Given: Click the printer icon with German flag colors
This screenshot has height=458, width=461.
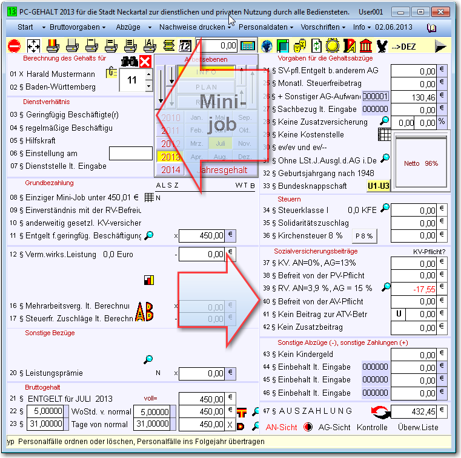Looking at the screenshot, I should 53,46.
